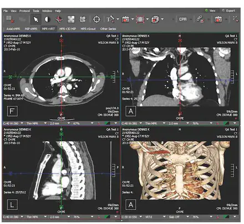Expand dropdown arrow next to red slab tool
Viewport: 244px width, 224px height.
[x=148, y=19]
